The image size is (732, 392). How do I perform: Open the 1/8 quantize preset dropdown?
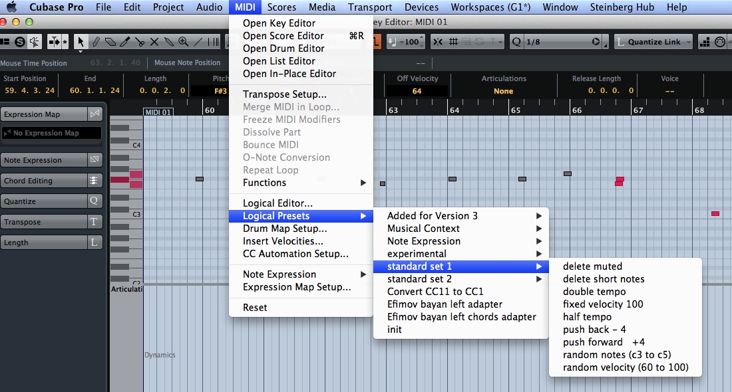point(558,42)
